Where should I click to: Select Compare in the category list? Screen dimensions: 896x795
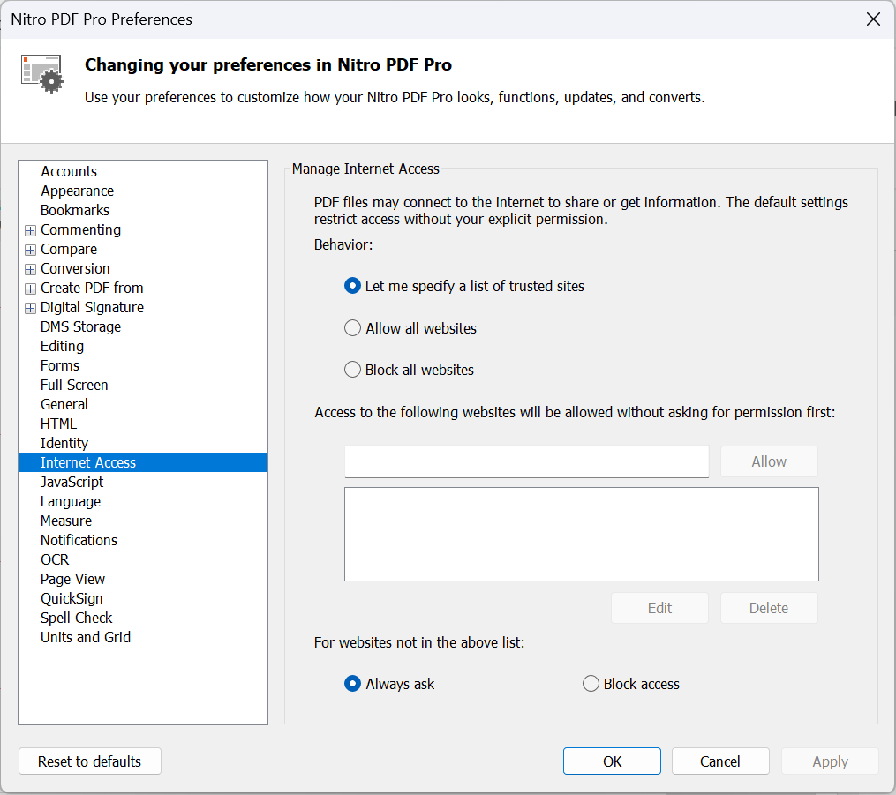[x=69, y=249]
